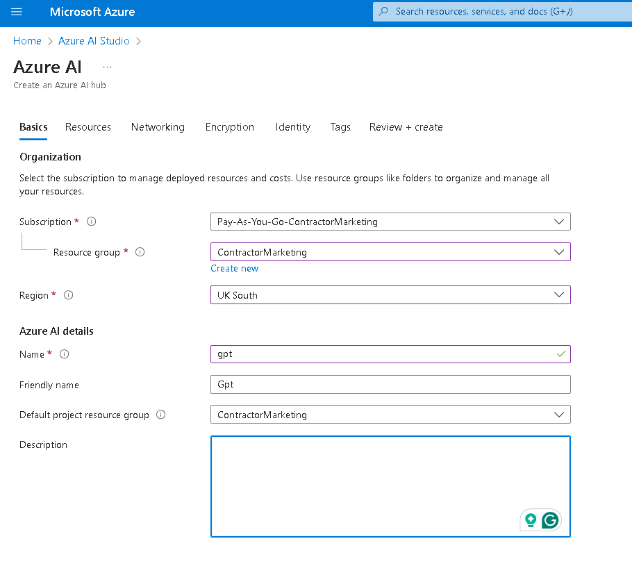Click inside the Description text area

(390, 486)
